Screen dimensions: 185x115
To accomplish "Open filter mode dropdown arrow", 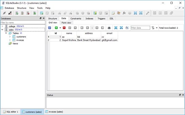I will (x=157, y=28).
